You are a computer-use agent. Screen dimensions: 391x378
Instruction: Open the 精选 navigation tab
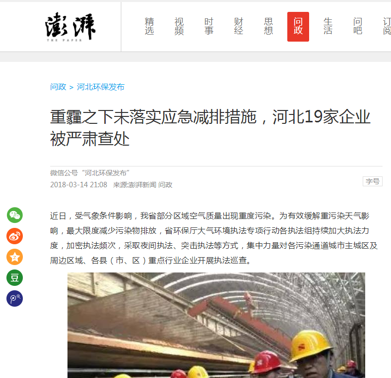click(149, 26)
